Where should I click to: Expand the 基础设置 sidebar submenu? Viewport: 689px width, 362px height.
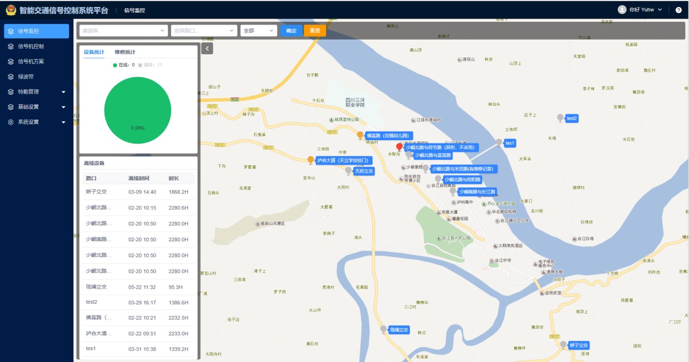click(36, 107)
